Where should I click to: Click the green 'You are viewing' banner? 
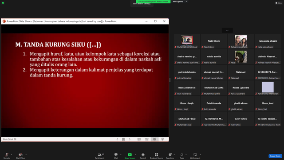point(153,2)
